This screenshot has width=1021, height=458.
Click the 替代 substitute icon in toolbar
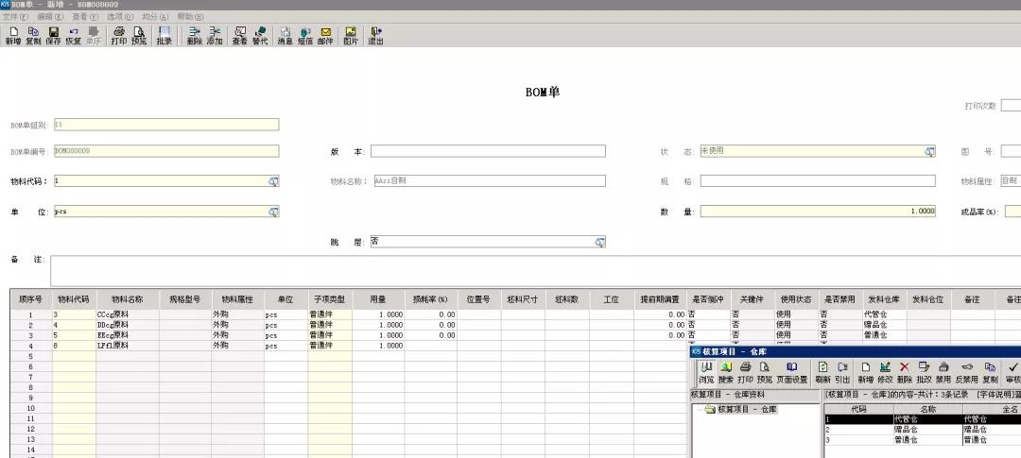click(260, 36)
